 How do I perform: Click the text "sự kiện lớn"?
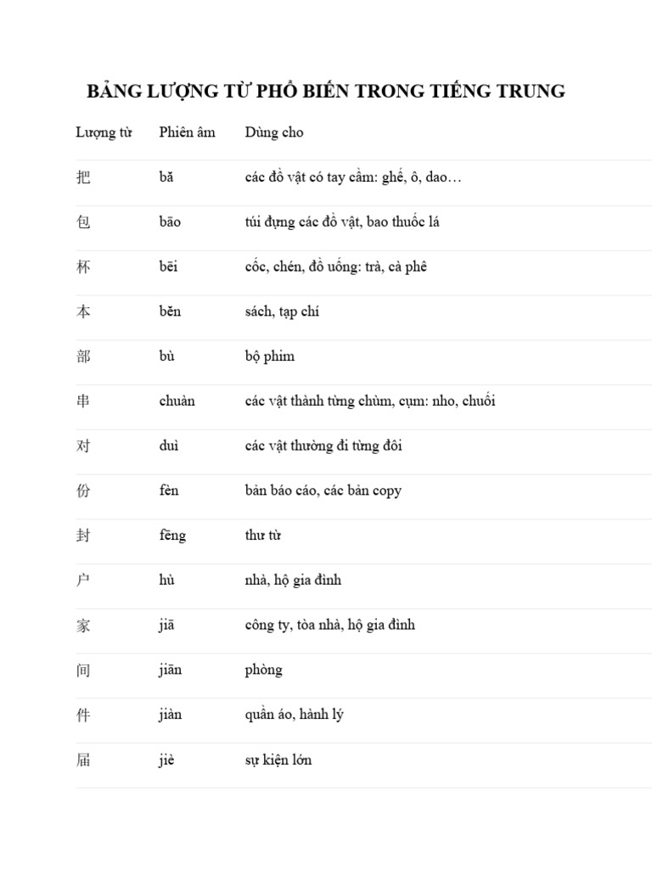(x=278, y=760)
